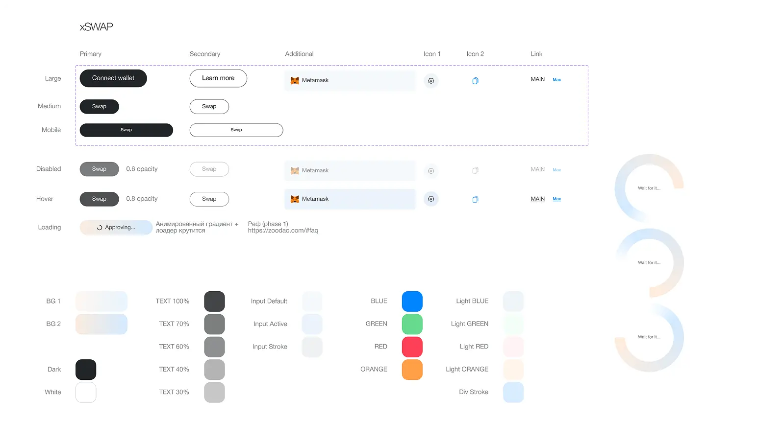This screenshot has height=443, width=758.
Task: Click the medium primary Swap button
Action: pyautogui.click(x=99, y=106)
